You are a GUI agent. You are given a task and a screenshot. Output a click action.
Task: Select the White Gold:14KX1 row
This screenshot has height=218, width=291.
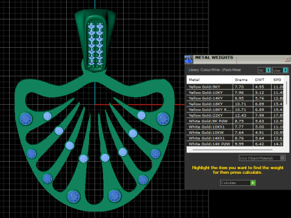coord(235,138)
